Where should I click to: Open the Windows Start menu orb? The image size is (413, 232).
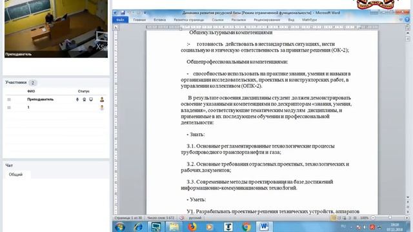[120, 227]
